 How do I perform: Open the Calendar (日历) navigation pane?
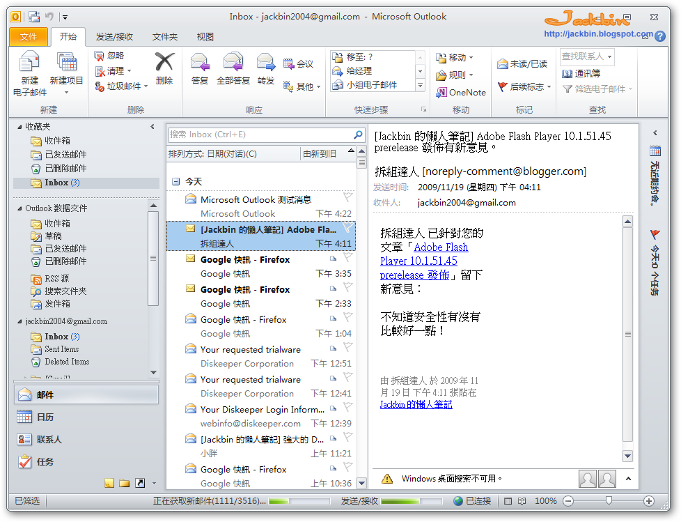pos(86,417)
